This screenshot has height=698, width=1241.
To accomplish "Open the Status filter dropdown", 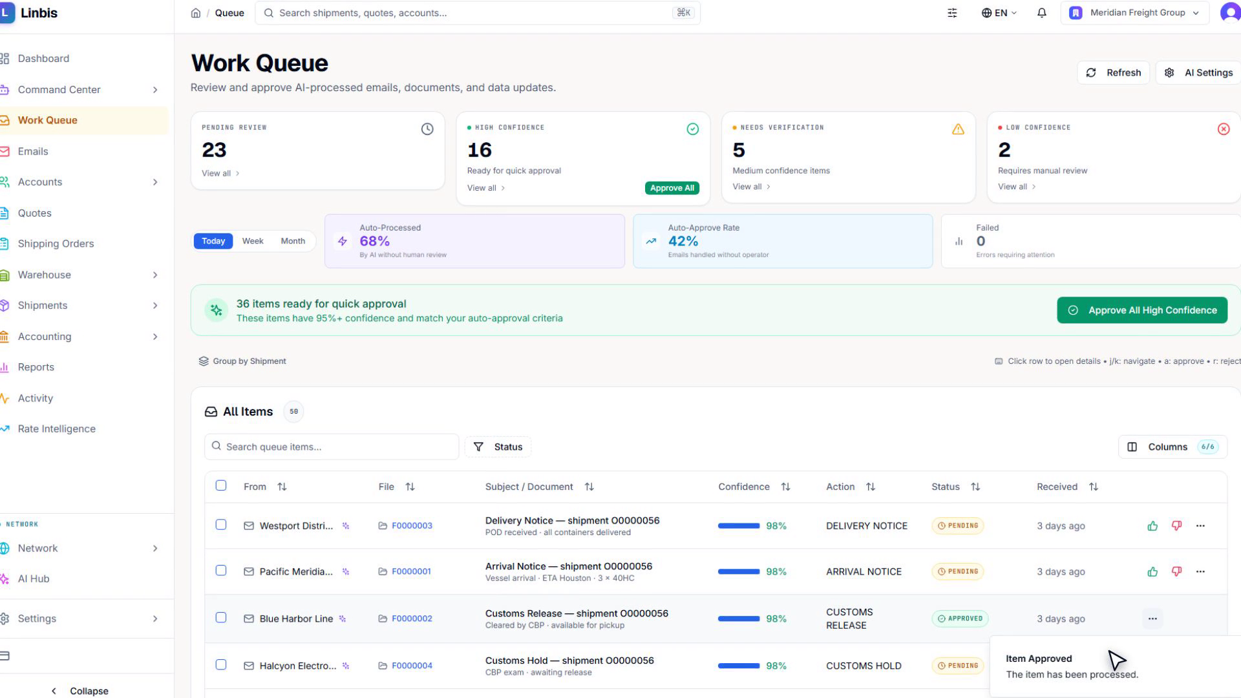I will 498,447.
